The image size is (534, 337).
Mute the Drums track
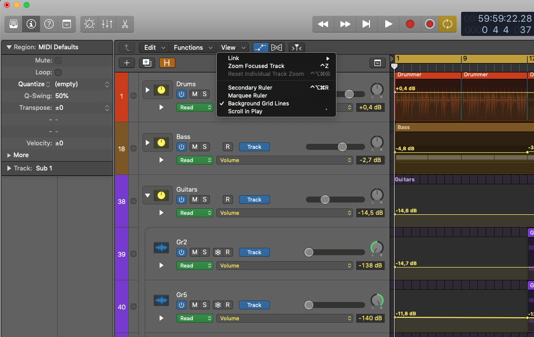click(195, 94)
